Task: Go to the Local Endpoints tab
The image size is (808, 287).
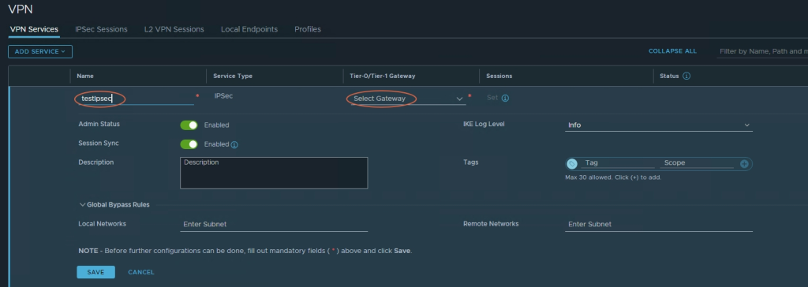Action: [249, 29]
